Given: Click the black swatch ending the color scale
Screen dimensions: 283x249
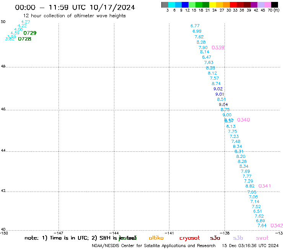Looking at the screenshot, I should point(275,5).
